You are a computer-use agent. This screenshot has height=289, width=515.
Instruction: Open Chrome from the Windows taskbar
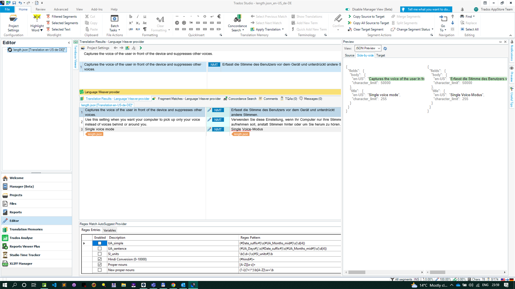coord(173,285)
